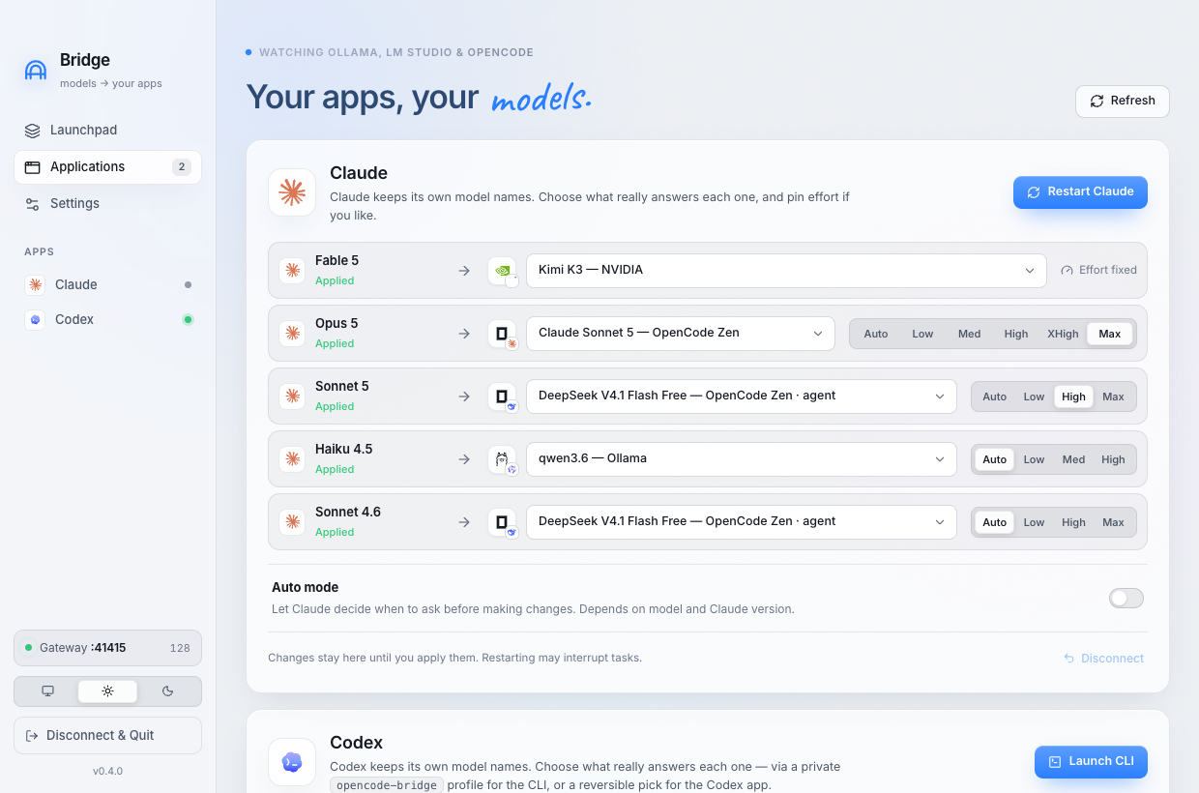Set Sonnet 5 effort to Max

1113,396
